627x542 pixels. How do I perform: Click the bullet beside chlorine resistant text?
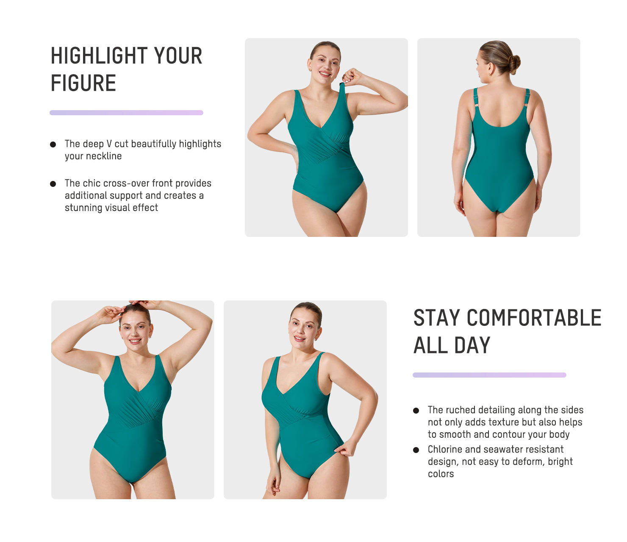click(416, 450)
